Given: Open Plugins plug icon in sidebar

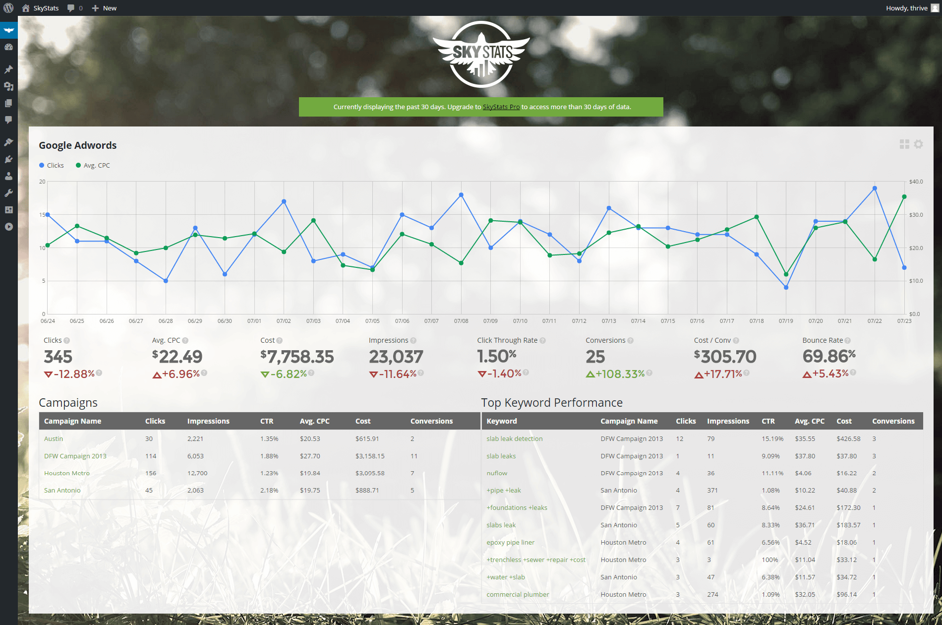Looking at the screenshot, I should point(8,159).
